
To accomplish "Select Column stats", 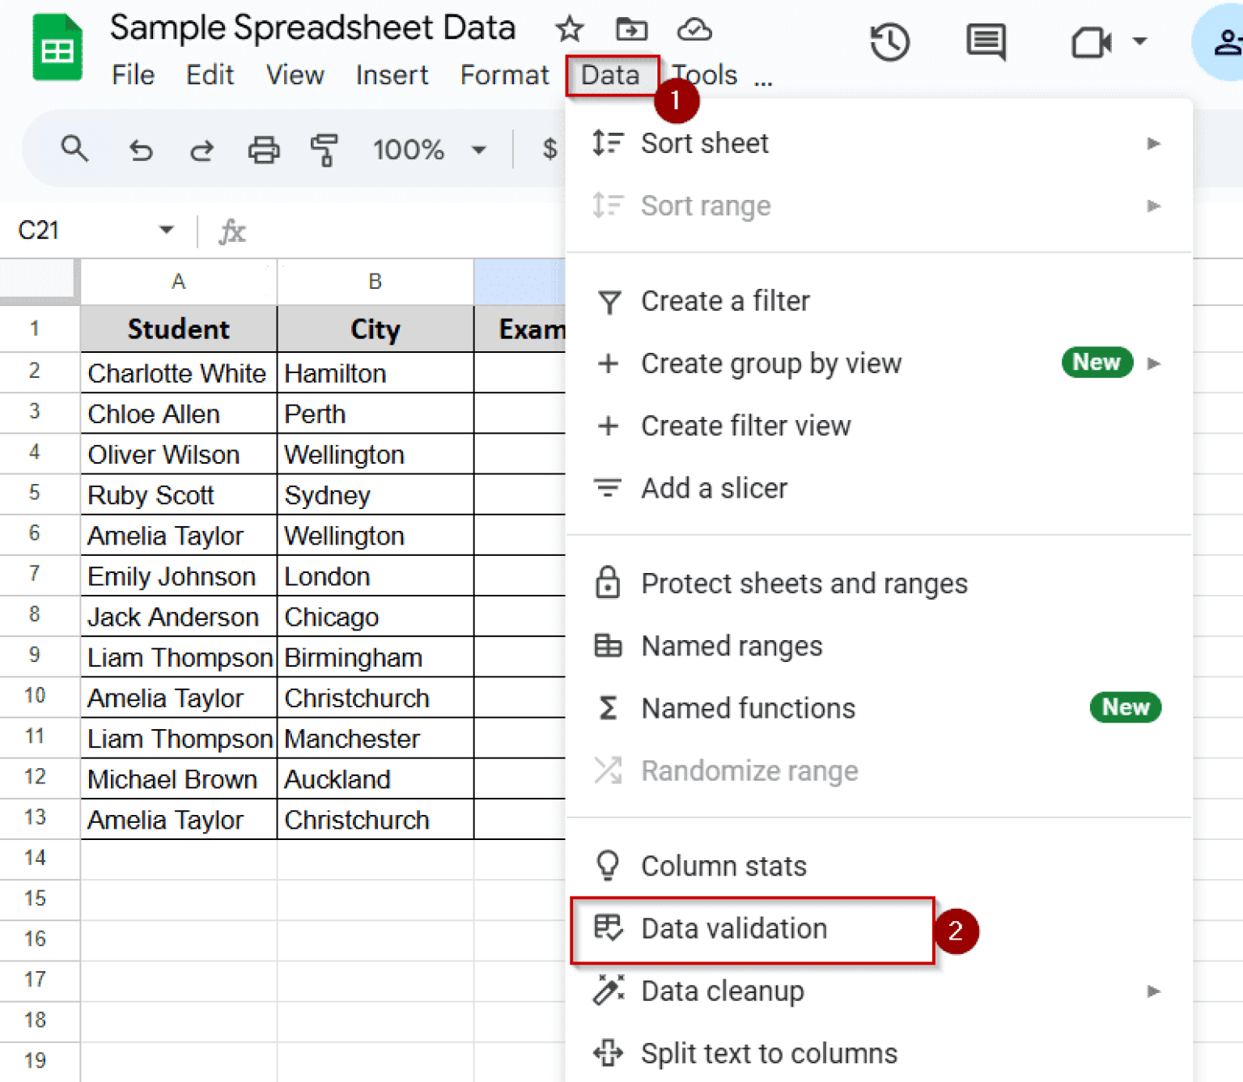I will click(723, 865).
